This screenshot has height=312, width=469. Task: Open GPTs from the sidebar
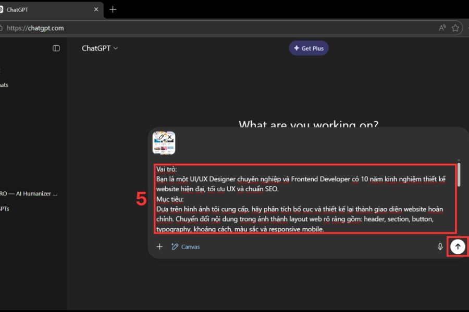click(5, 209)
